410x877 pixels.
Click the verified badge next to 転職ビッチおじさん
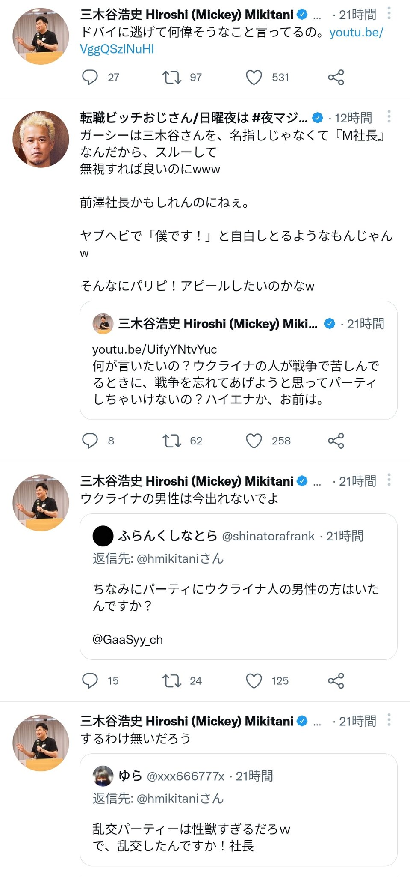point(318,117)
